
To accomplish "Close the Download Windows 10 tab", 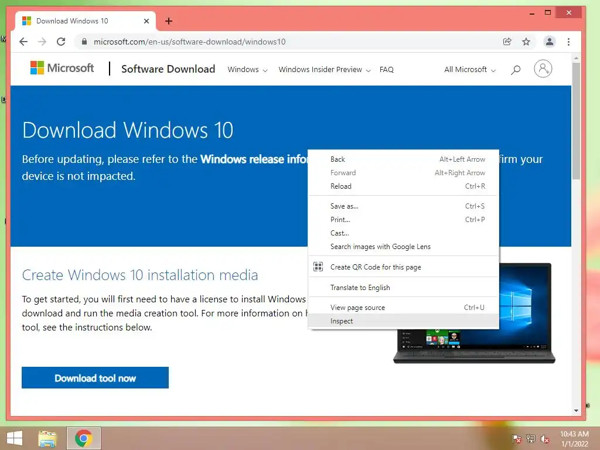I will [x=146, y=21].
